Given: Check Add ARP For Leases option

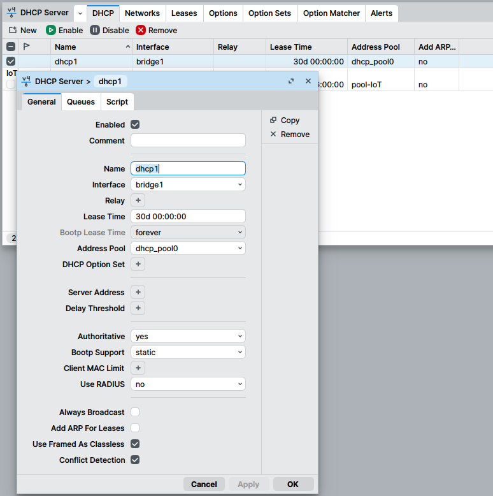Looking at the screenshot, I should (135, 428).
